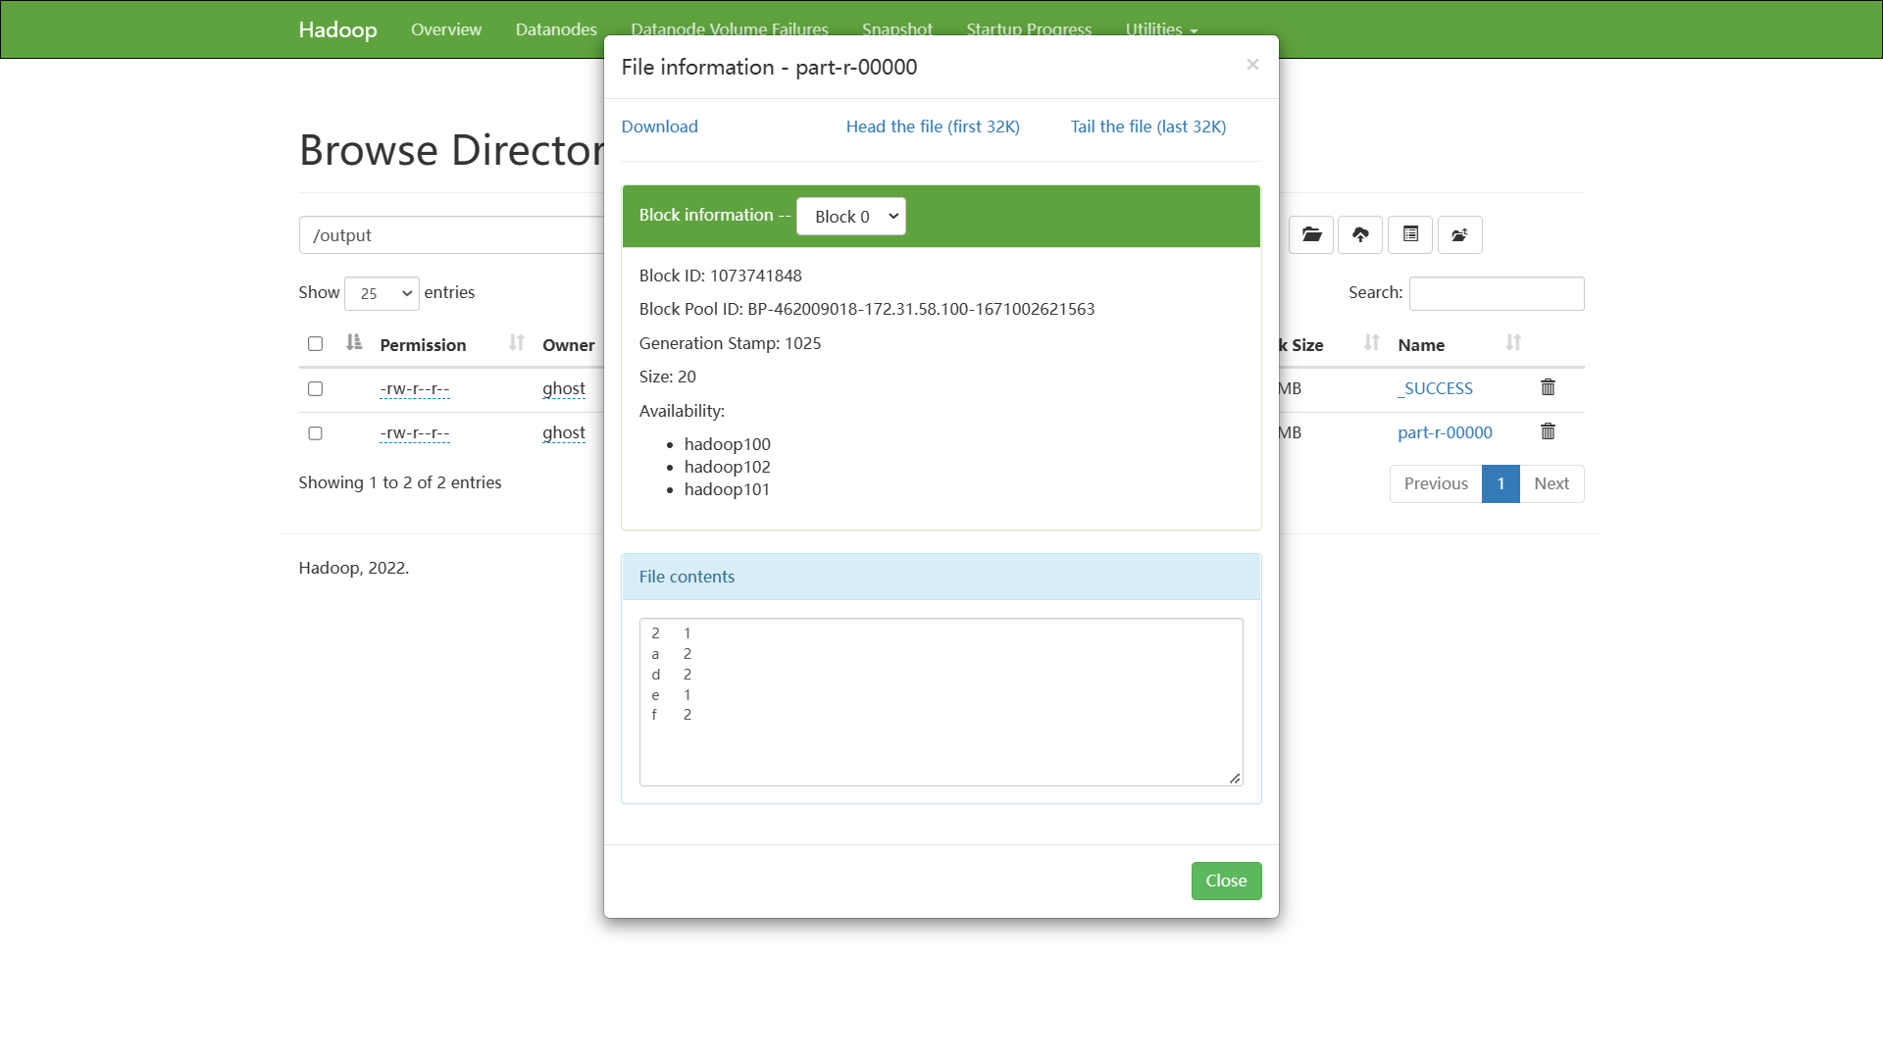Click the upload files cloud icon

1360,235
